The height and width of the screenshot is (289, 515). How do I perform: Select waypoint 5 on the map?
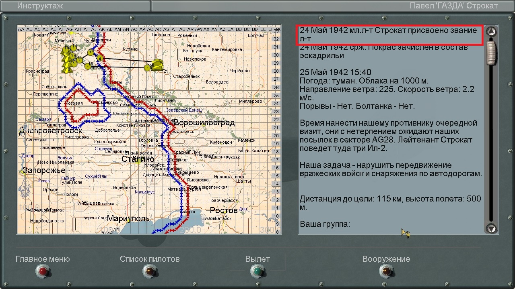coord(91,52)
